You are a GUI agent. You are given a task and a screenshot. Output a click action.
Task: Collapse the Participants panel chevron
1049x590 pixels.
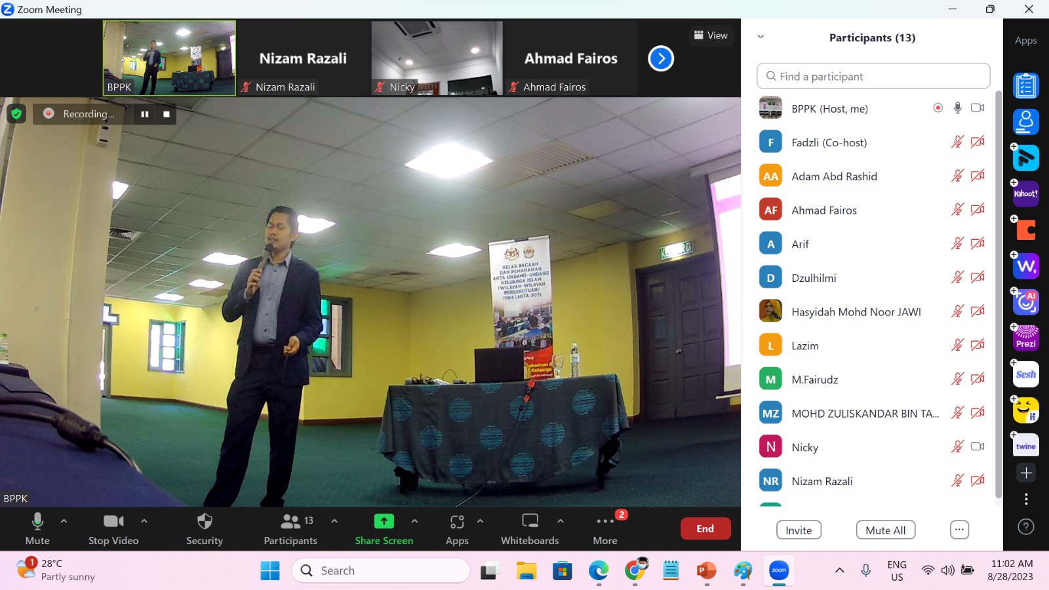[x=761, y=37]
